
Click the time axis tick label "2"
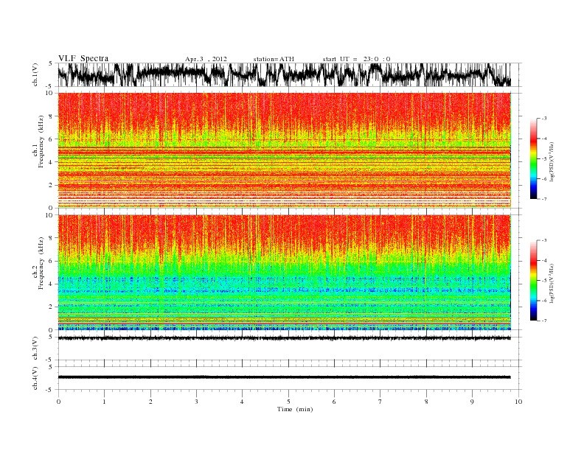pos(150,402)
